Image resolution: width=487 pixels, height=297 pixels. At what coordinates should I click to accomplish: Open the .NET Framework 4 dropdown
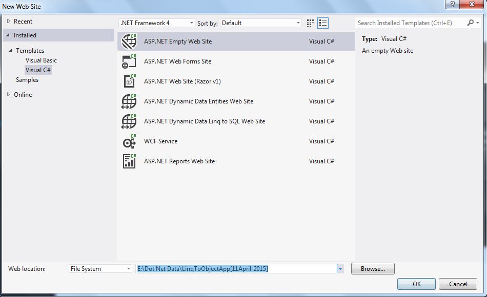click(157, 23)
